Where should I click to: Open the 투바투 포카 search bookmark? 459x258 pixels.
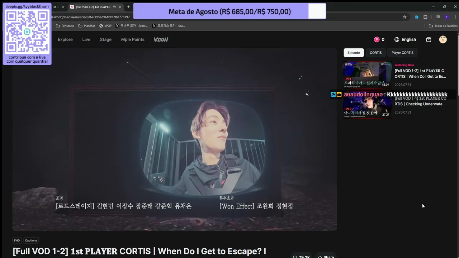(x=132, y=26)
